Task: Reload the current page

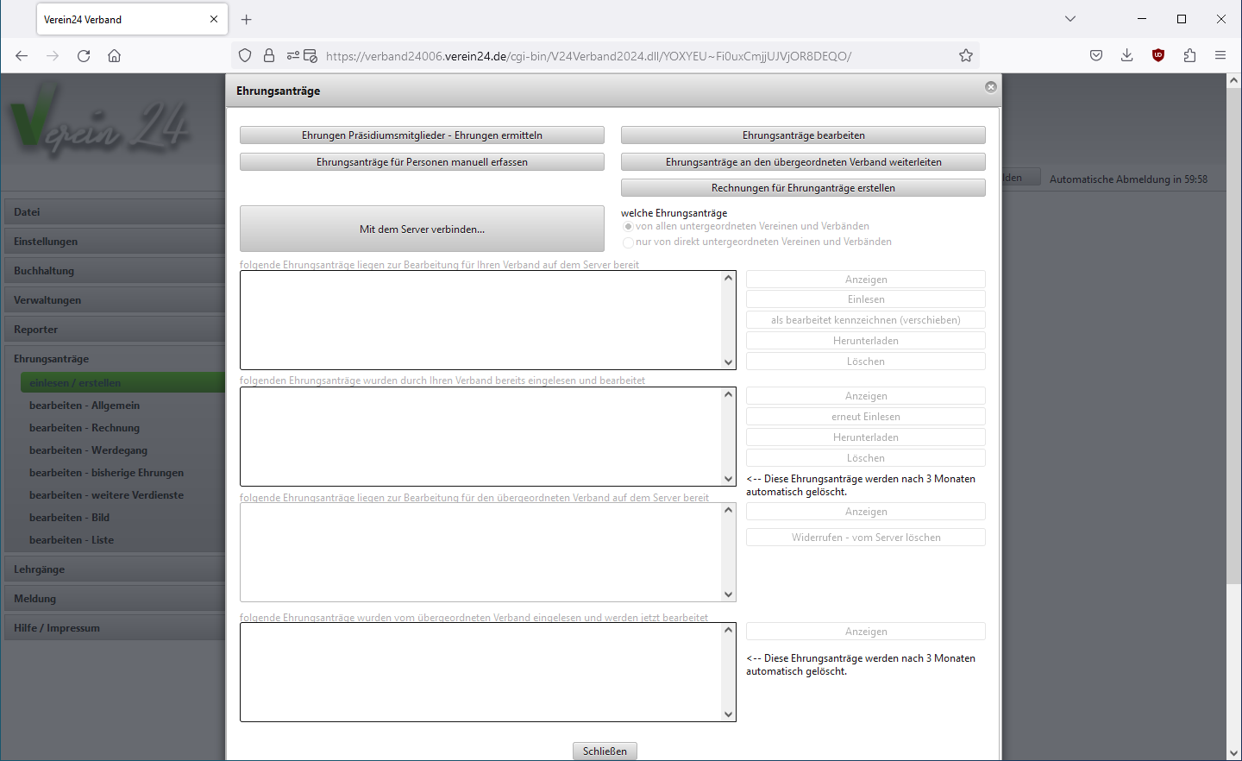Action: point(84,56)
